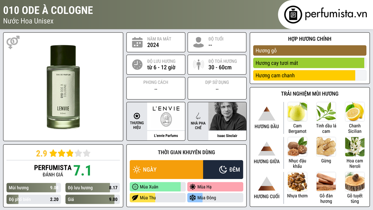
Task: Click the Nước Hoa Unisex subtitle
Action: click(28, 21)
